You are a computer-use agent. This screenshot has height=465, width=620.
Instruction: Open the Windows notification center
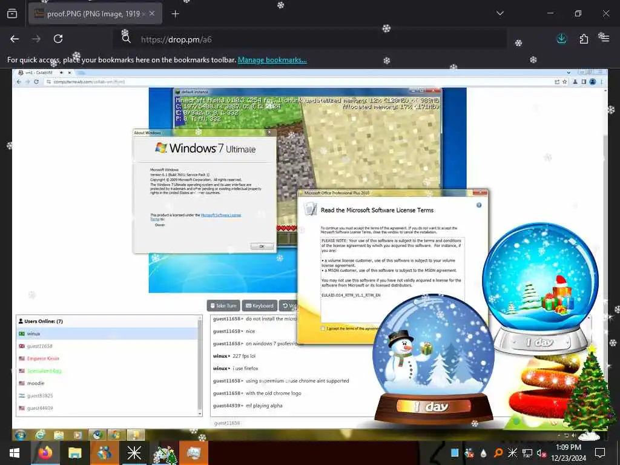600,453
